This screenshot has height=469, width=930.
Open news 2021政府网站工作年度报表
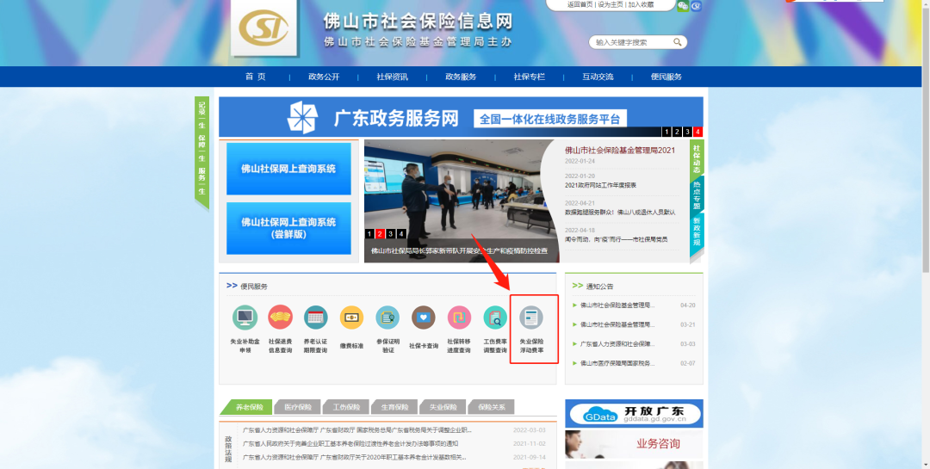(600, 185)
